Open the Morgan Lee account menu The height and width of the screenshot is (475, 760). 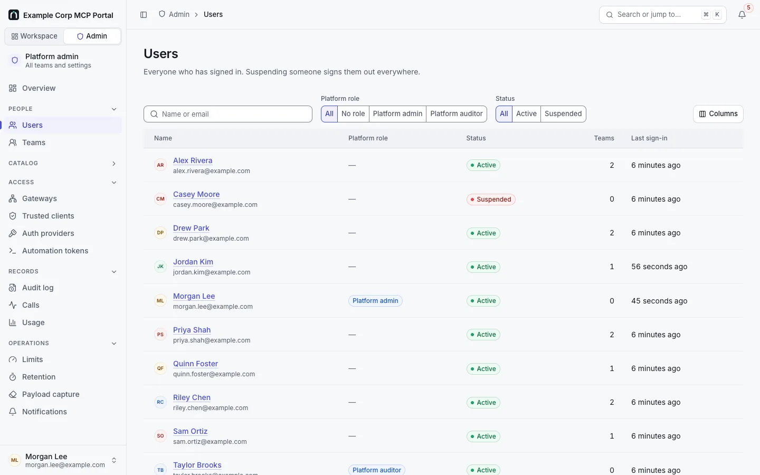point(63,460)
